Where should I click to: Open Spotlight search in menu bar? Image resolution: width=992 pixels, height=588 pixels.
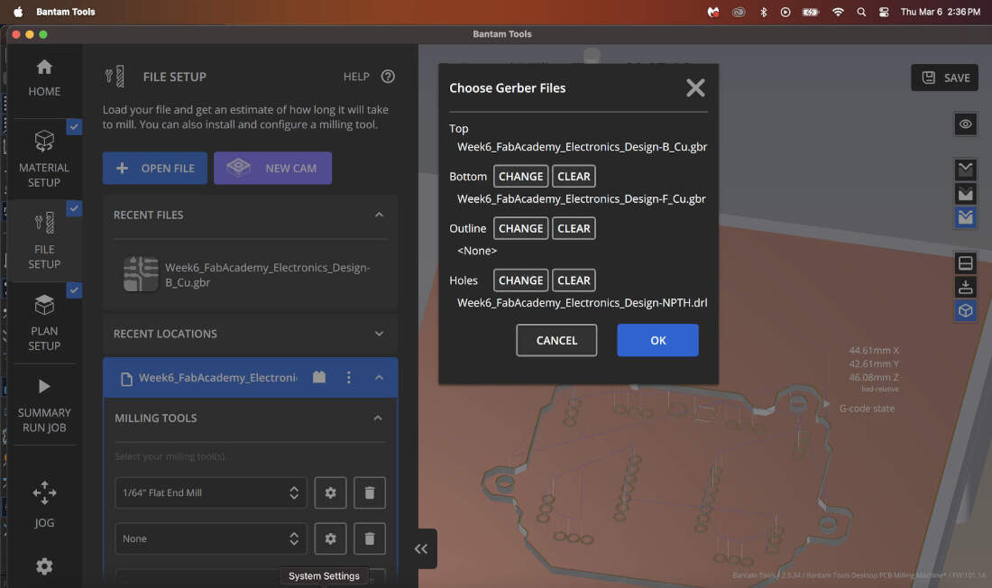coord(861,12)
